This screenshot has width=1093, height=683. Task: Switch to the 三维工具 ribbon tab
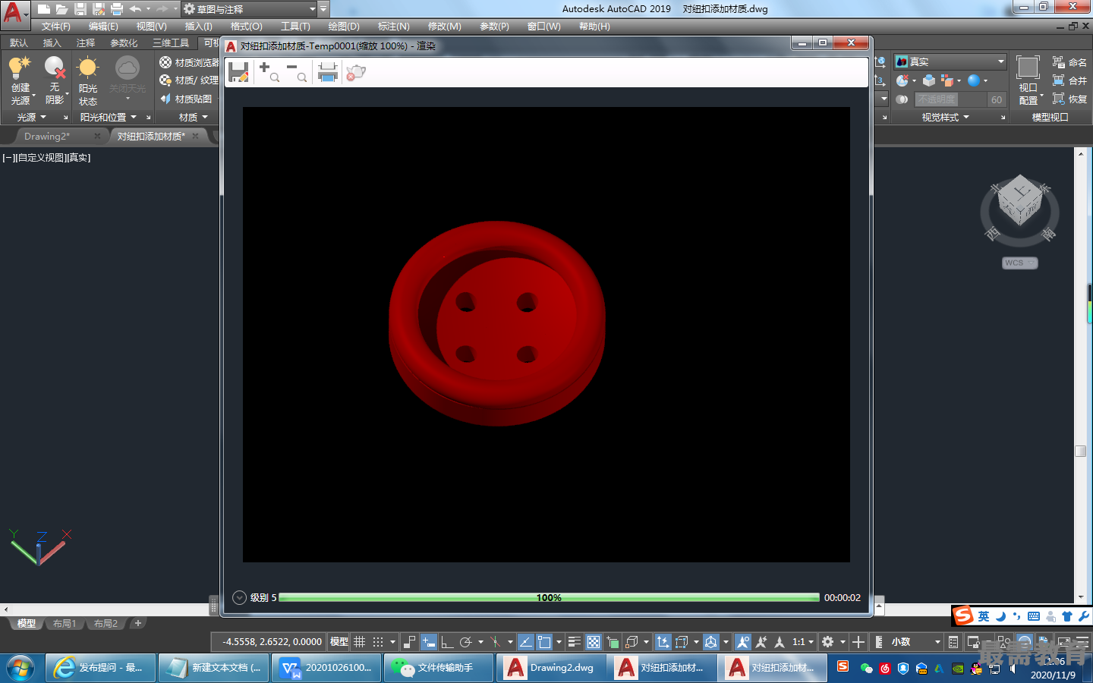(x=171, y=43)
